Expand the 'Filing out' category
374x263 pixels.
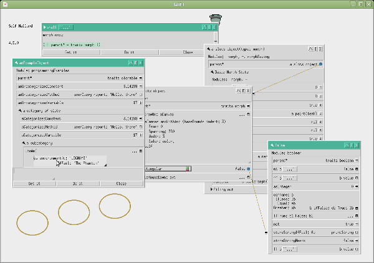212,188
